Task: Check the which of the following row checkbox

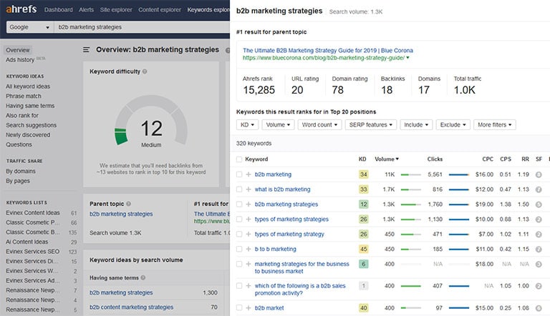Action: (x=239, y=286)
